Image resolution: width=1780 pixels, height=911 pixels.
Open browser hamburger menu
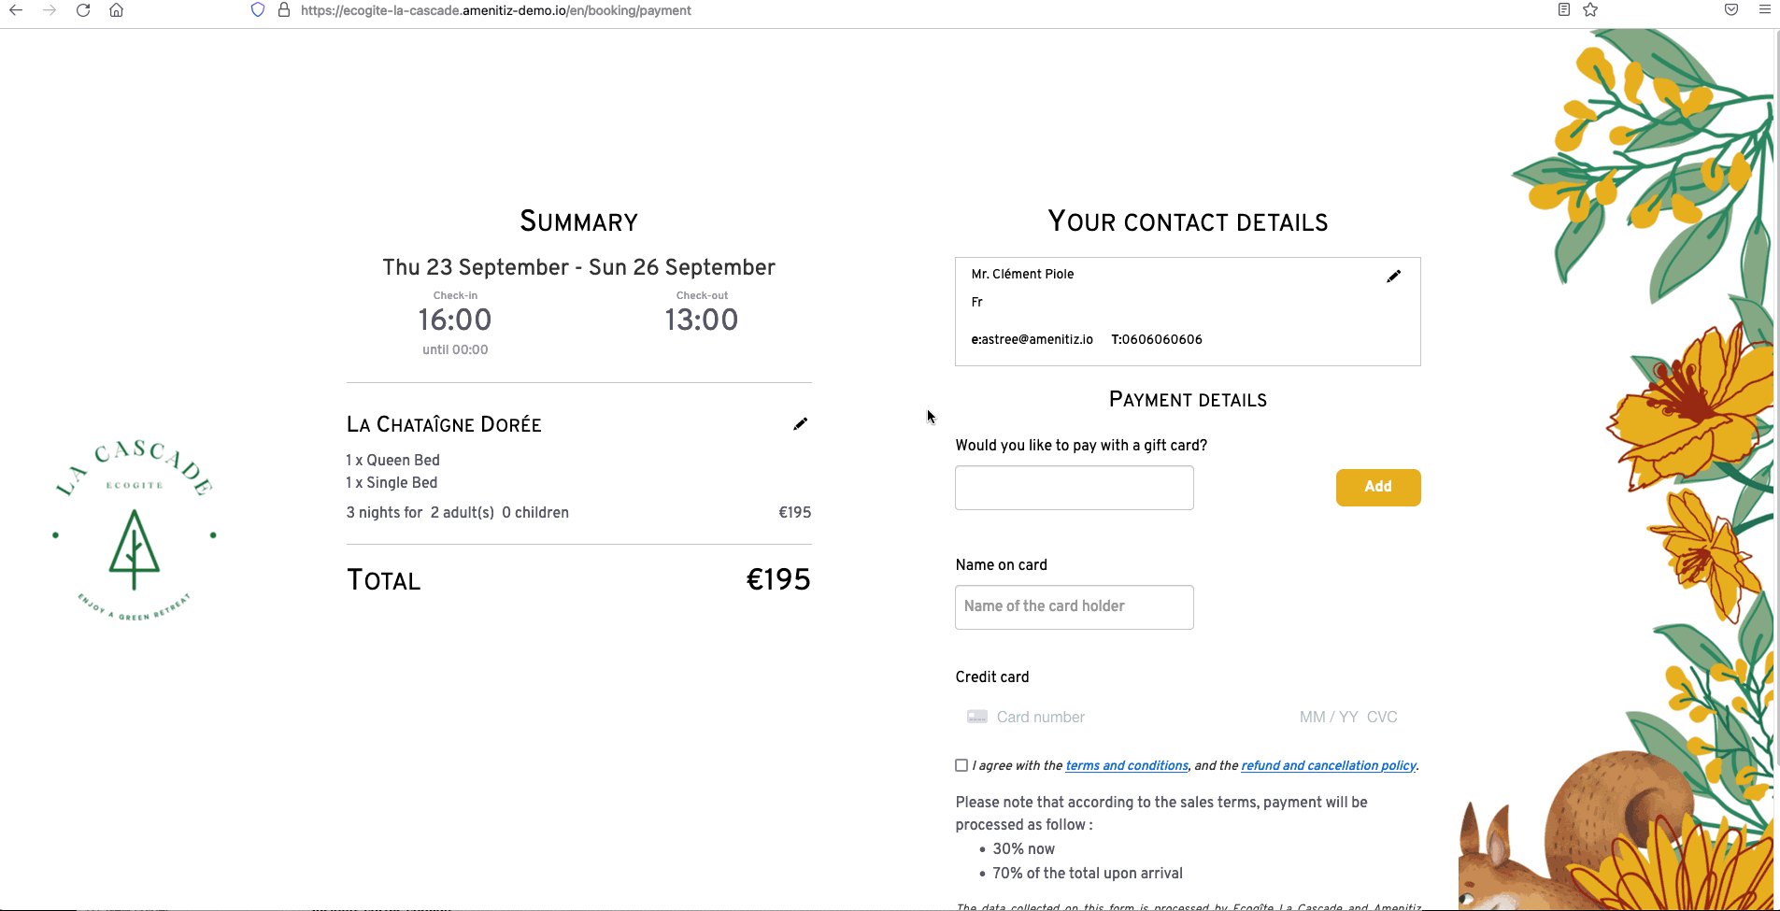pos(1764,10)
